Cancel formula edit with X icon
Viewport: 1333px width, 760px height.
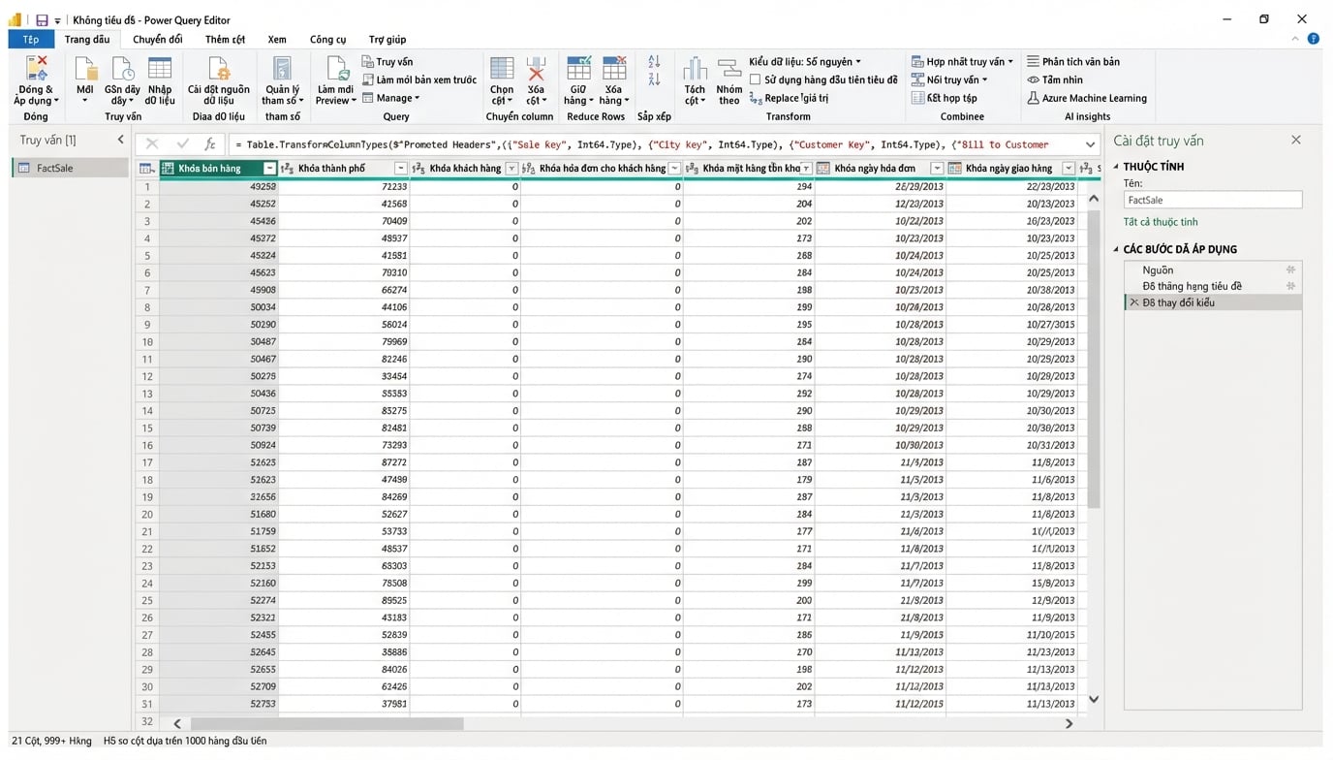(152, 144)
